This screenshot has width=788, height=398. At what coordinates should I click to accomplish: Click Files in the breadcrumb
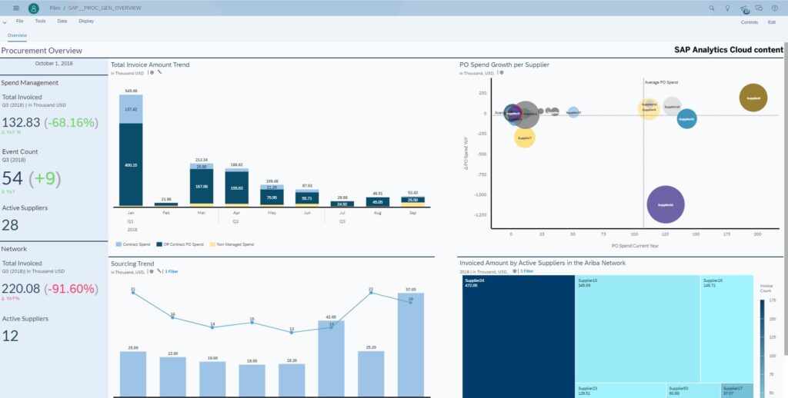click(55, 8)
